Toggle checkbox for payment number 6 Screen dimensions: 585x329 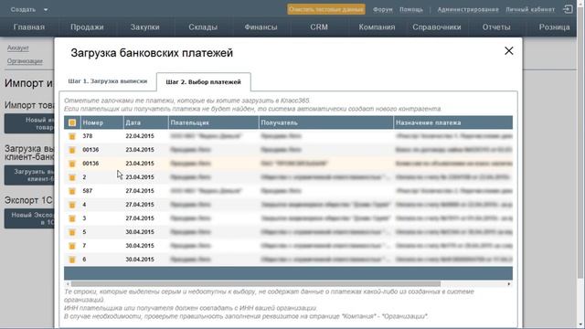[x=72, y=260]
